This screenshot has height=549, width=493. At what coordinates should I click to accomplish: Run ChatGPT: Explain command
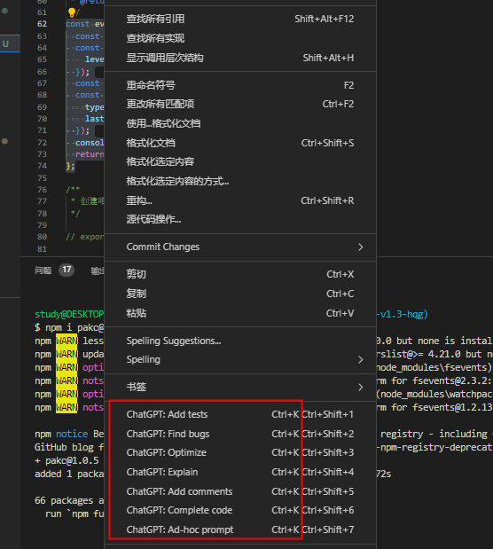[240, 473]
